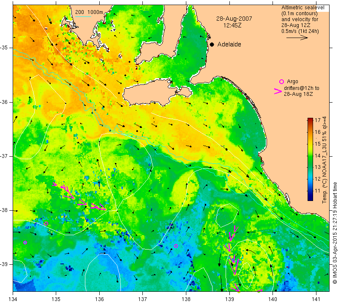
Task: Click the 137 longitude axis label
Action: (142, 299)
